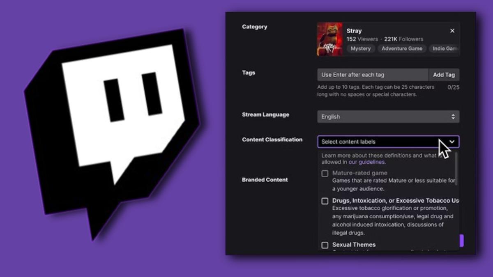Viewport: 493px width, 277px height.
Task: Click the tags input field
Action: coord(372,75)
